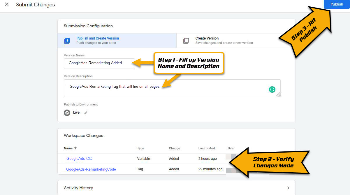Click the Last Edited column header
This screenshot has width=350, height=195.
tap(206, 148)
